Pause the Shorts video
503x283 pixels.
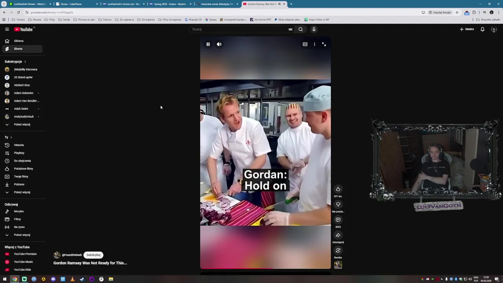[208, 44]
